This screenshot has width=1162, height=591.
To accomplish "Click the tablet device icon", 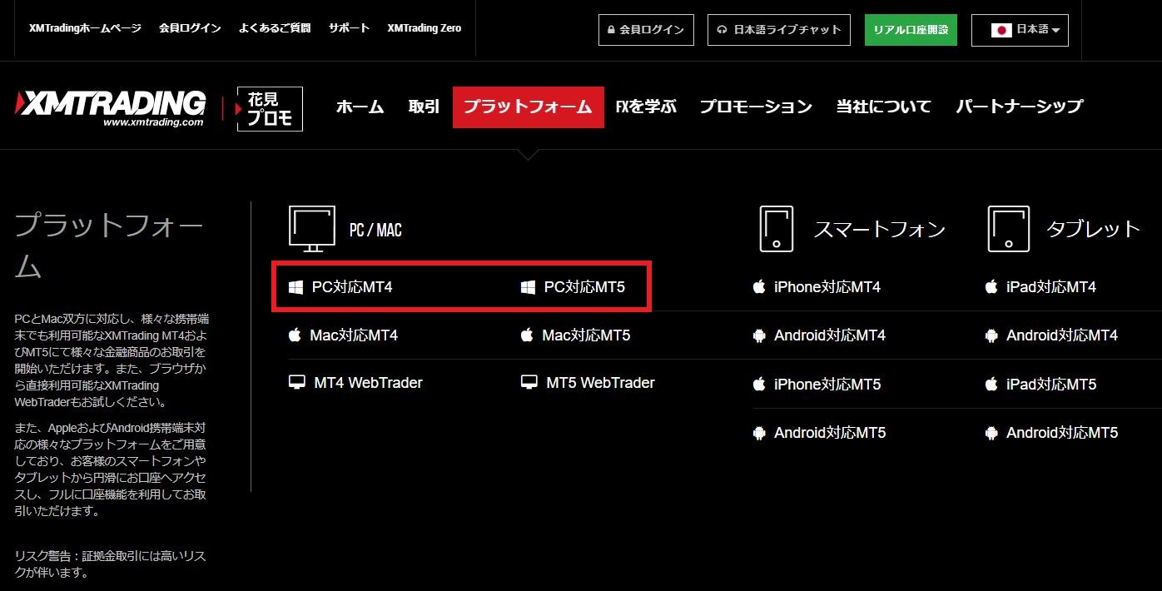I will click(1008, 229).
